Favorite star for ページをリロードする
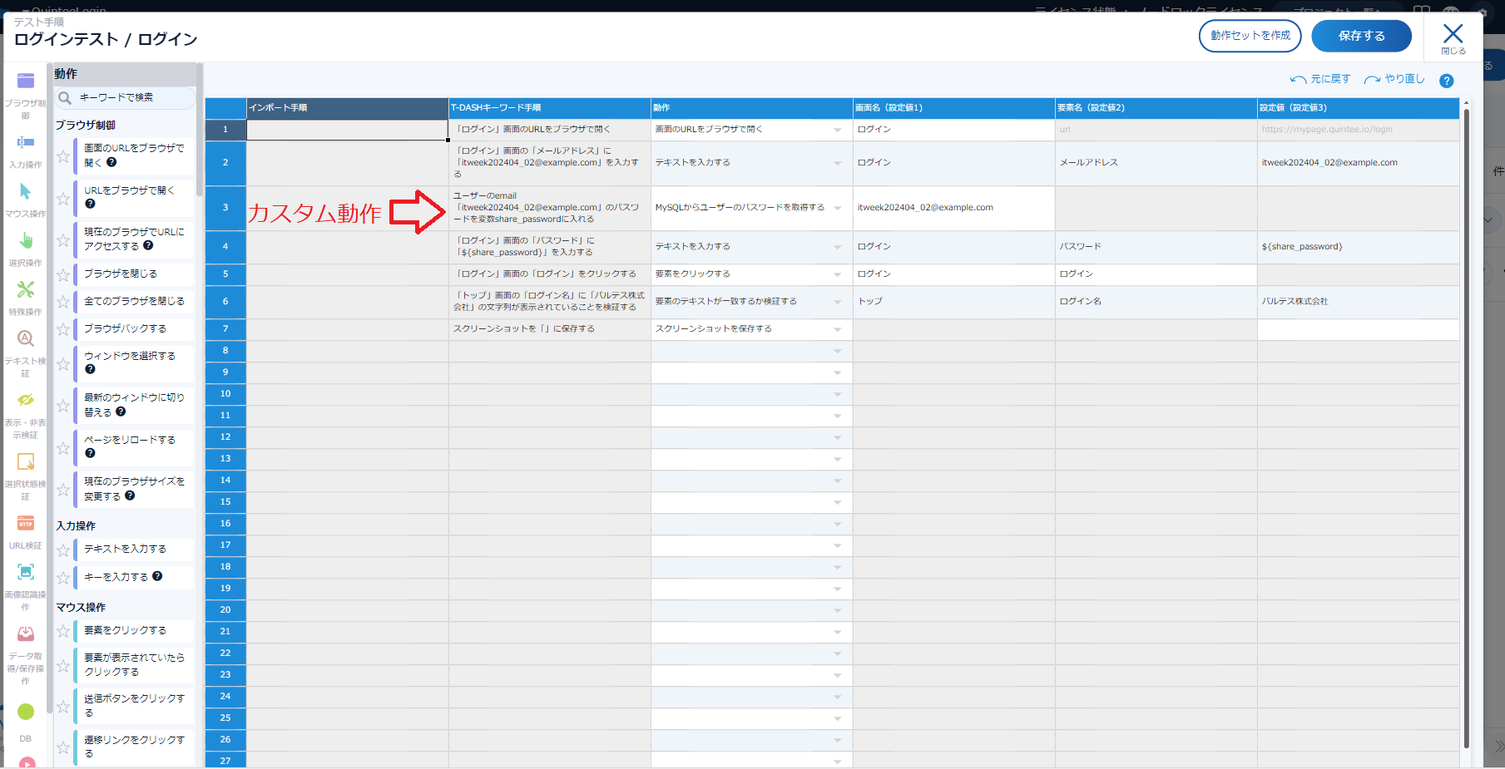 click(63, 448)
